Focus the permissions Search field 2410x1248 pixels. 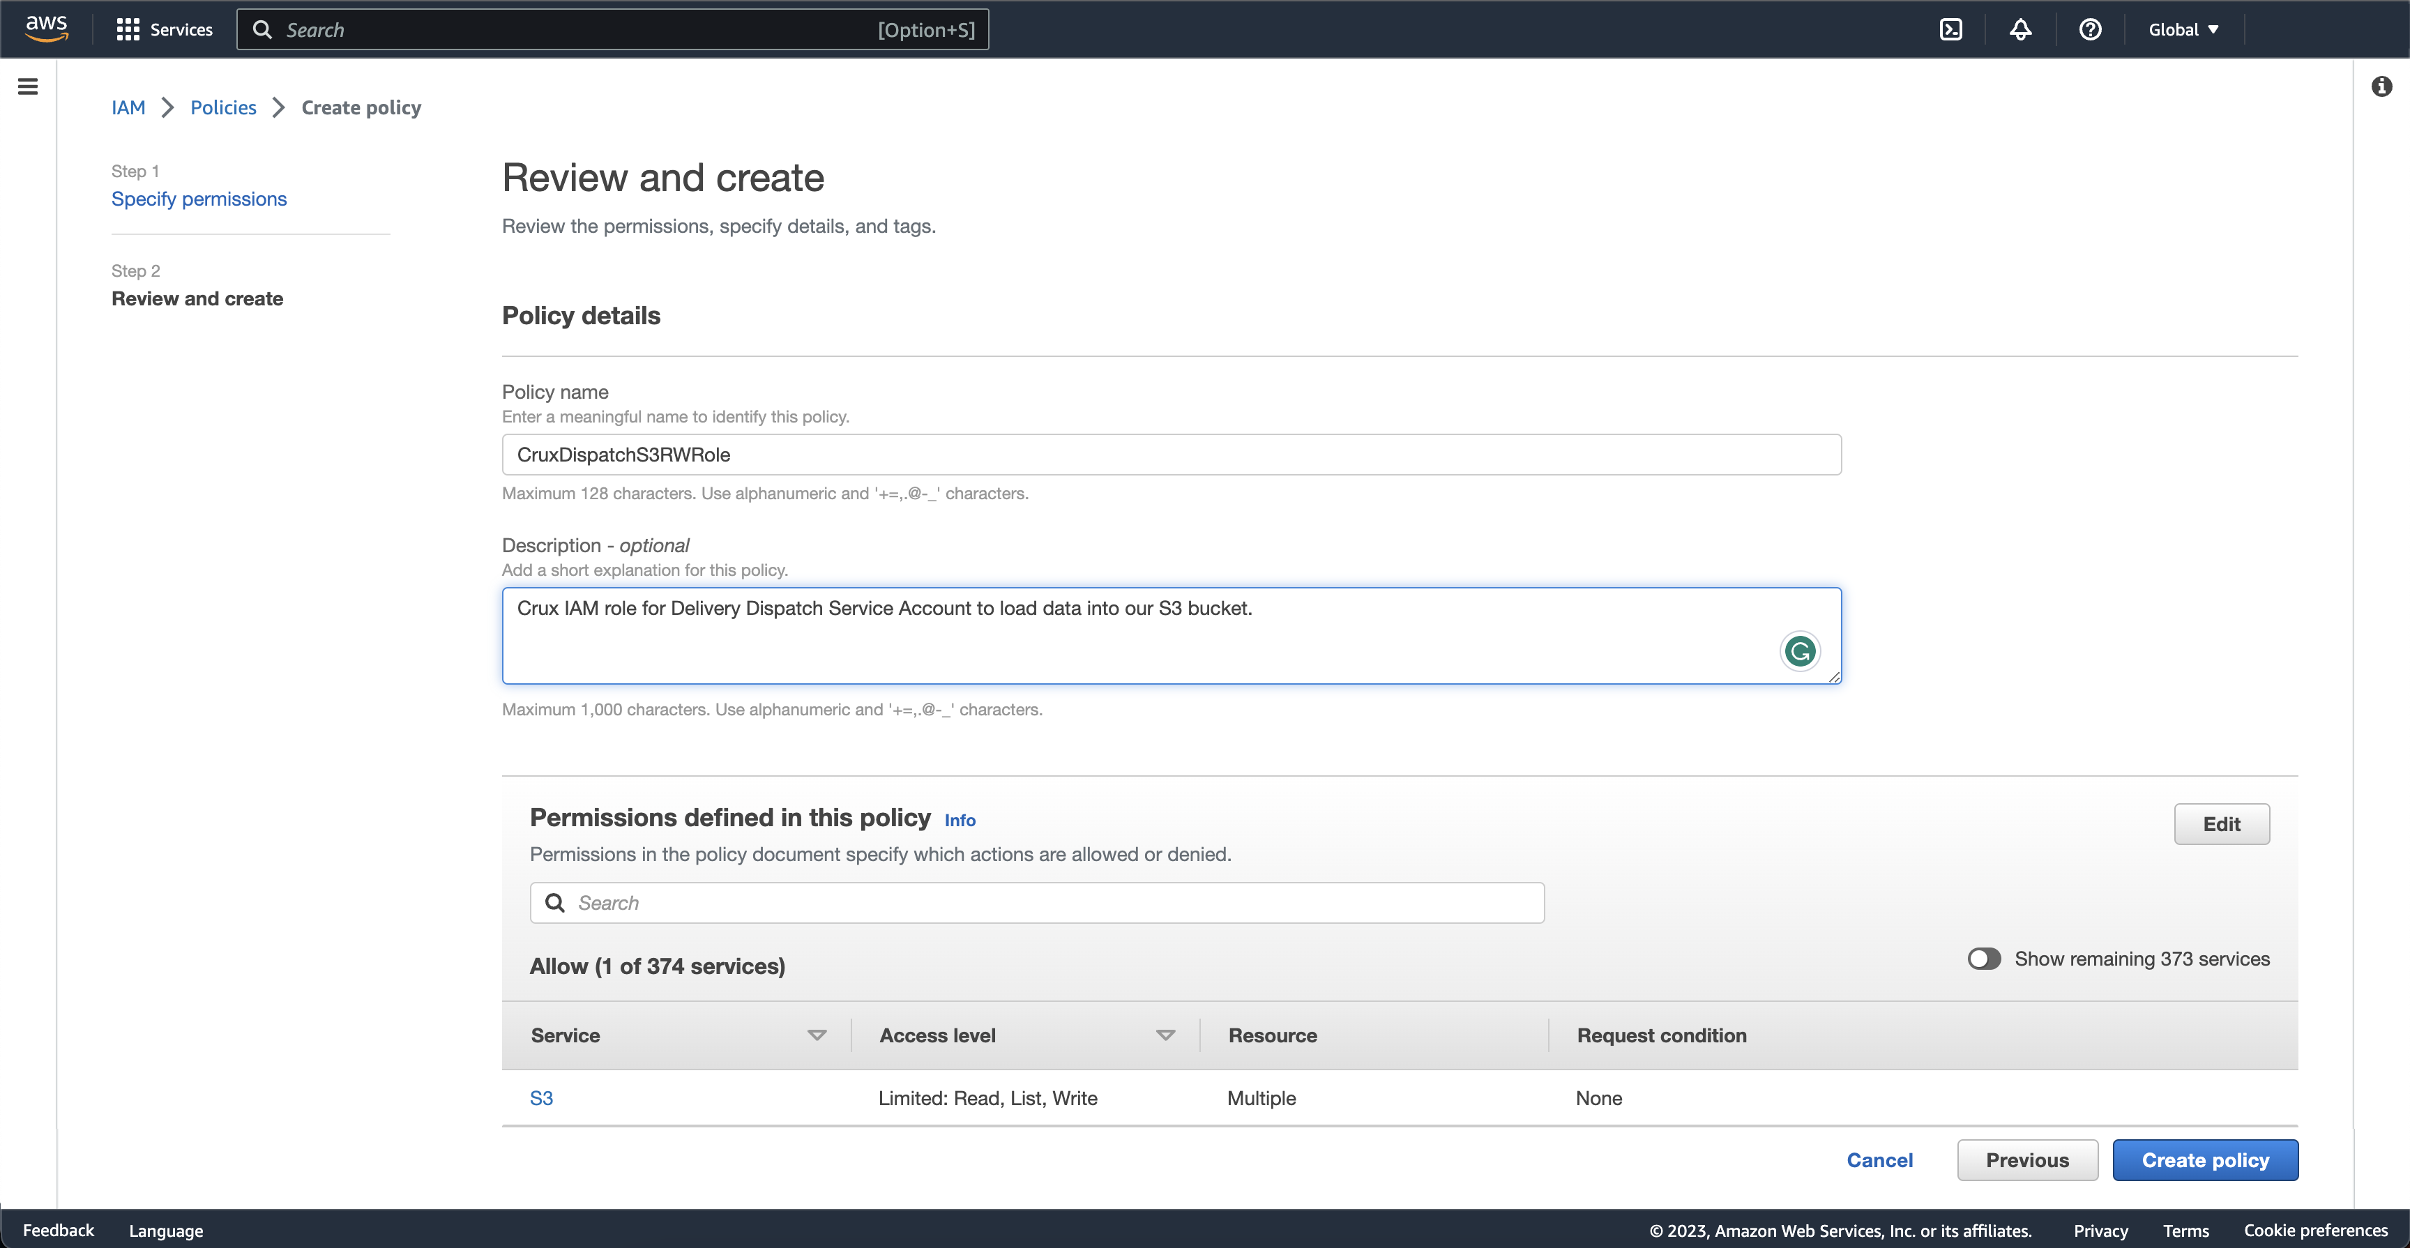coord(1037,903)
